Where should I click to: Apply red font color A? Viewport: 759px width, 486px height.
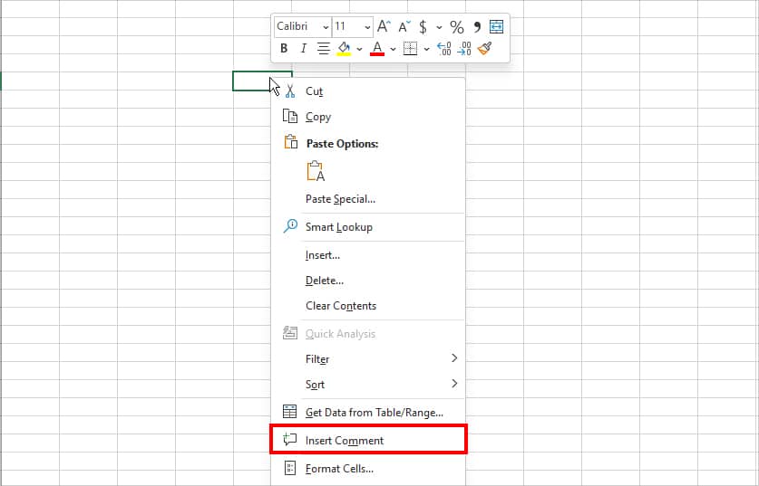377,48
